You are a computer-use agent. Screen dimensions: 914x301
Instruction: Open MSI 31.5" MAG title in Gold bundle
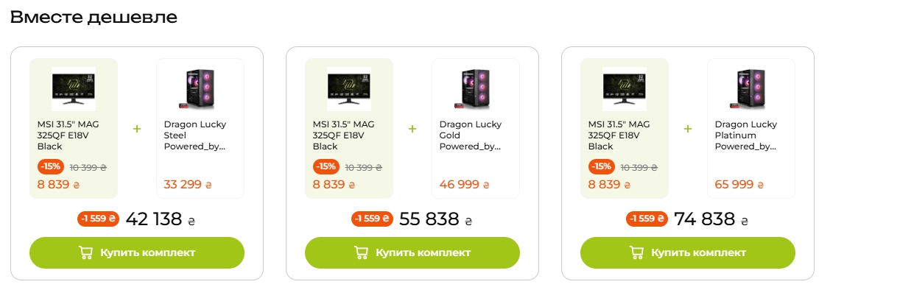343,135
